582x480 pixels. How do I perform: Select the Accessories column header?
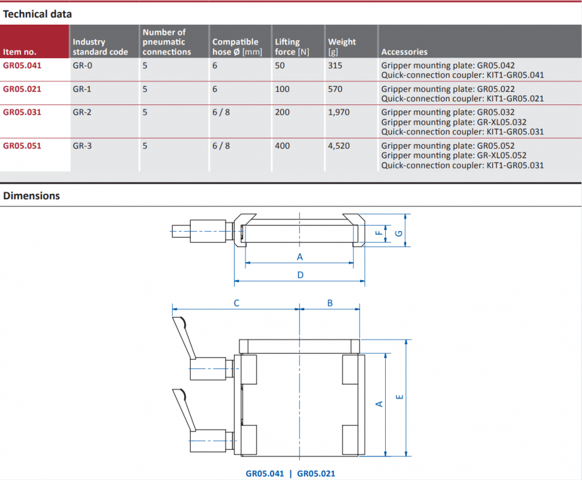[404, 52]
